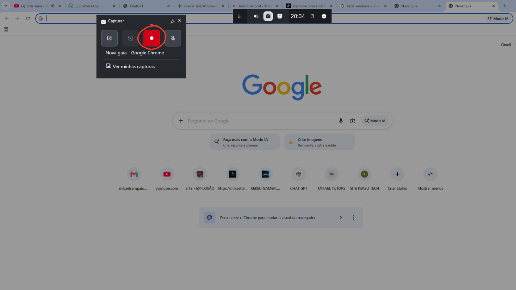516x290 pixels.
Task: Click the plus icon in search box
Action: click(181, 121)
